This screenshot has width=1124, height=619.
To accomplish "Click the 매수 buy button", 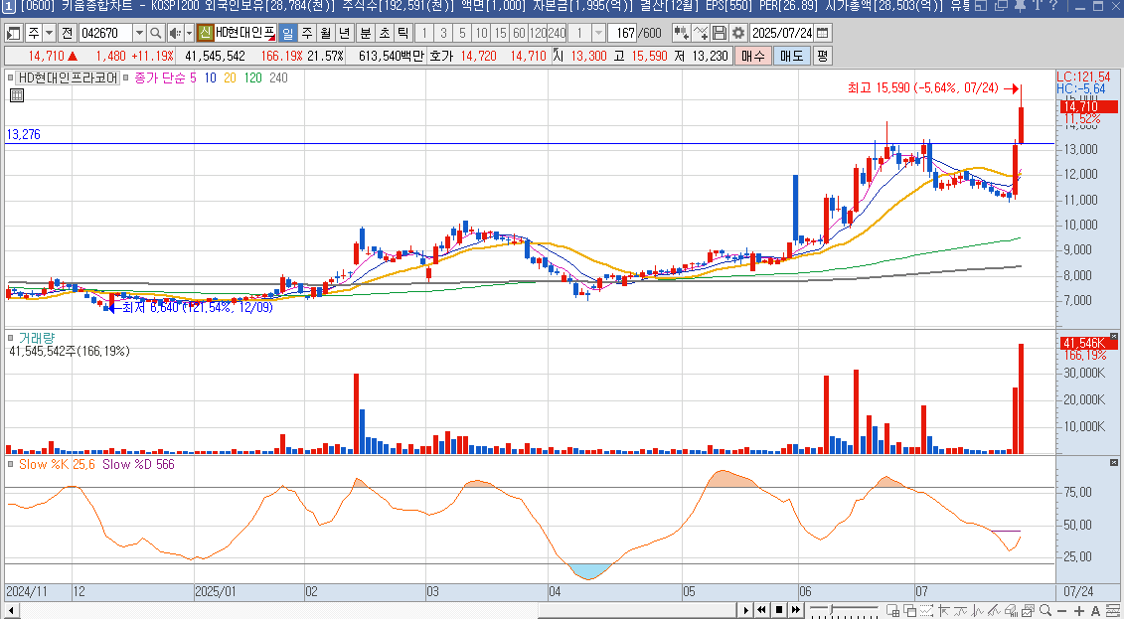I will [x=753, y=56].
